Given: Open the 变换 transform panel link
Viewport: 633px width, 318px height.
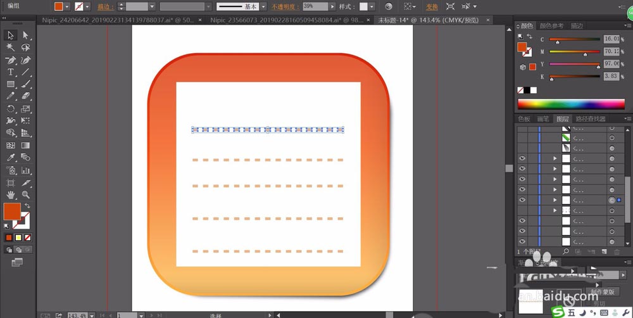Looking at the screenshot, I should [x=432, y=7].
